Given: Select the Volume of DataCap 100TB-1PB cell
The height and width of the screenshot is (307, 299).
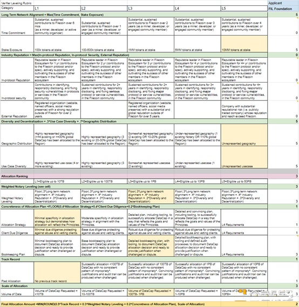Looking at the screenshot, I should point(151,292).
